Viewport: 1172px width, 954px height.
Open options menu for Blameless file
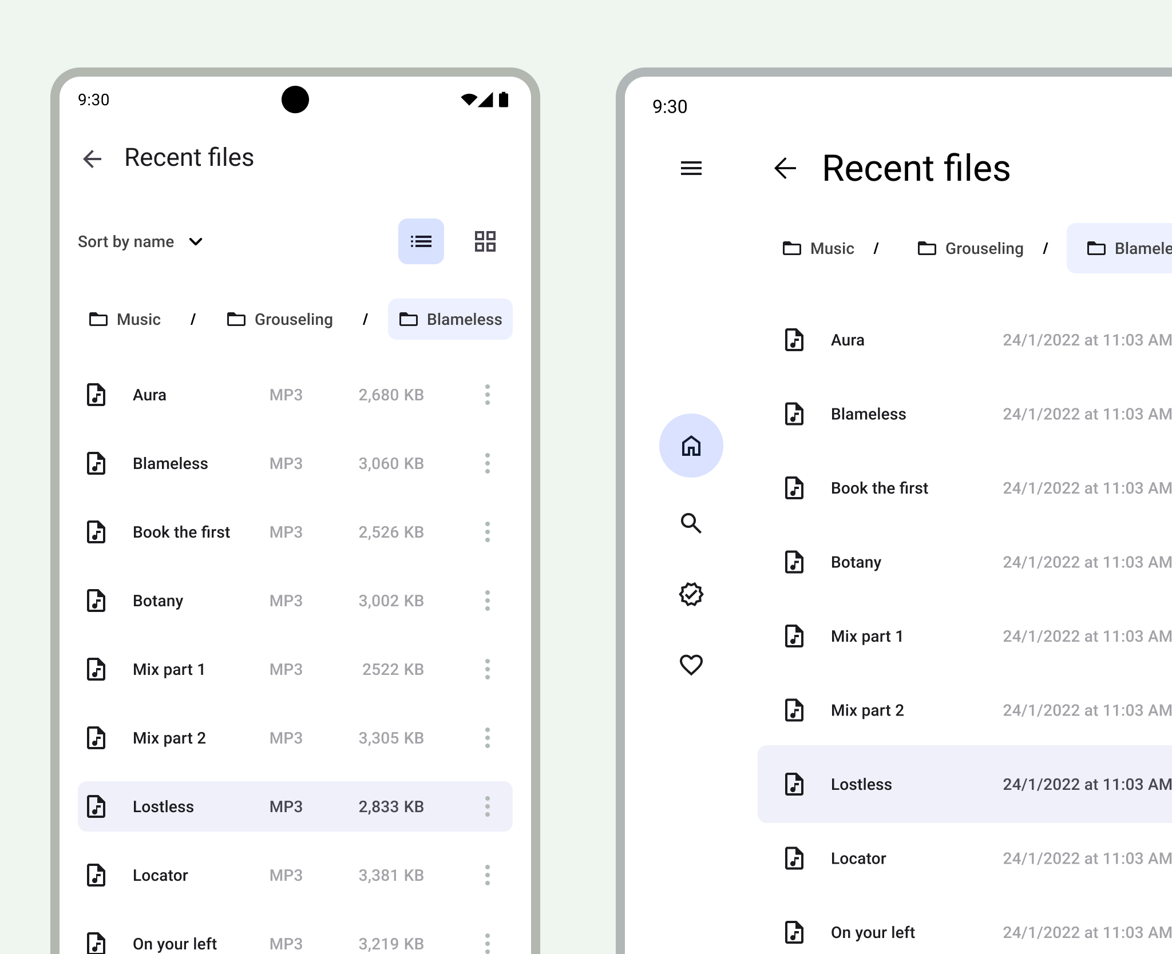tap(486, 463)
